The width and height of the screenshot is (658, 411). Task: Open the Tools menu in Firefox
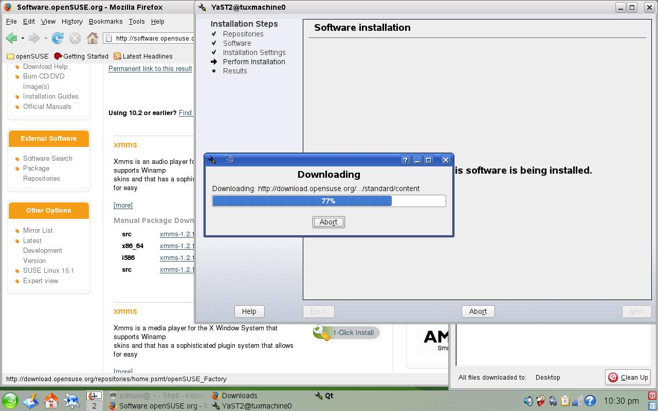pyautogui.click(x=136, y=22)
